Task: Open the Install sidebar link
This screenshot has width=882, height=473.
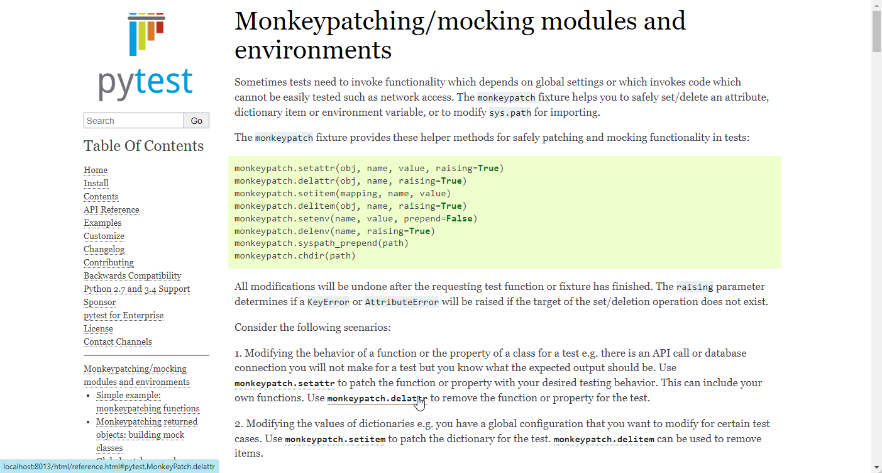Action: tap(96, 183)
